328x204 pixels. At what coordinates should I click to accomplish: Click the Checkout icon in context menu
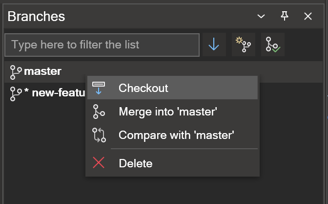click(99, 88)
